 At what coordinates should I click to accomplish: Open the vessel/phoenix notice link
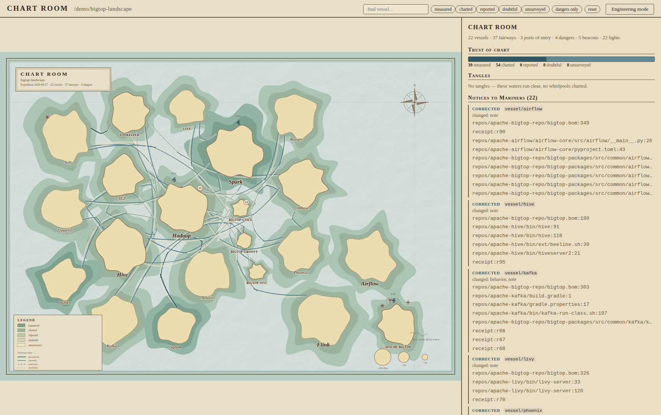[523, 410]
